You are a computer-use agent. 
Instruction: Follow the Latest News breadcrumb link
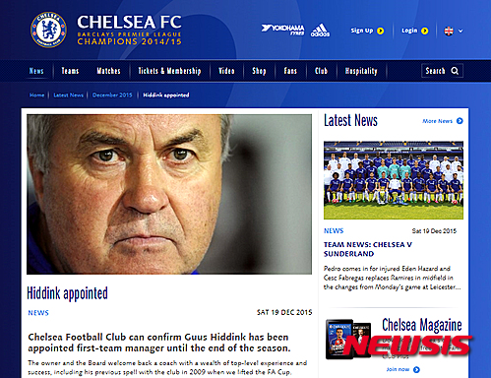click(69, 95)
